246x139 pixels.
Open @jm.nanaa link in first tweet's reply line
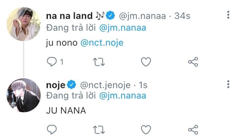point(122,28)
